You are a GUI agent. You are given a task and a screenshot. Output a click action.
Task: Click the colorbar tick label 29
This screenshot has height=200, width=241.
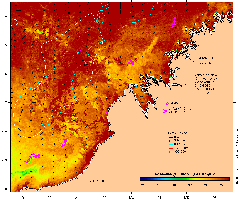222,185
